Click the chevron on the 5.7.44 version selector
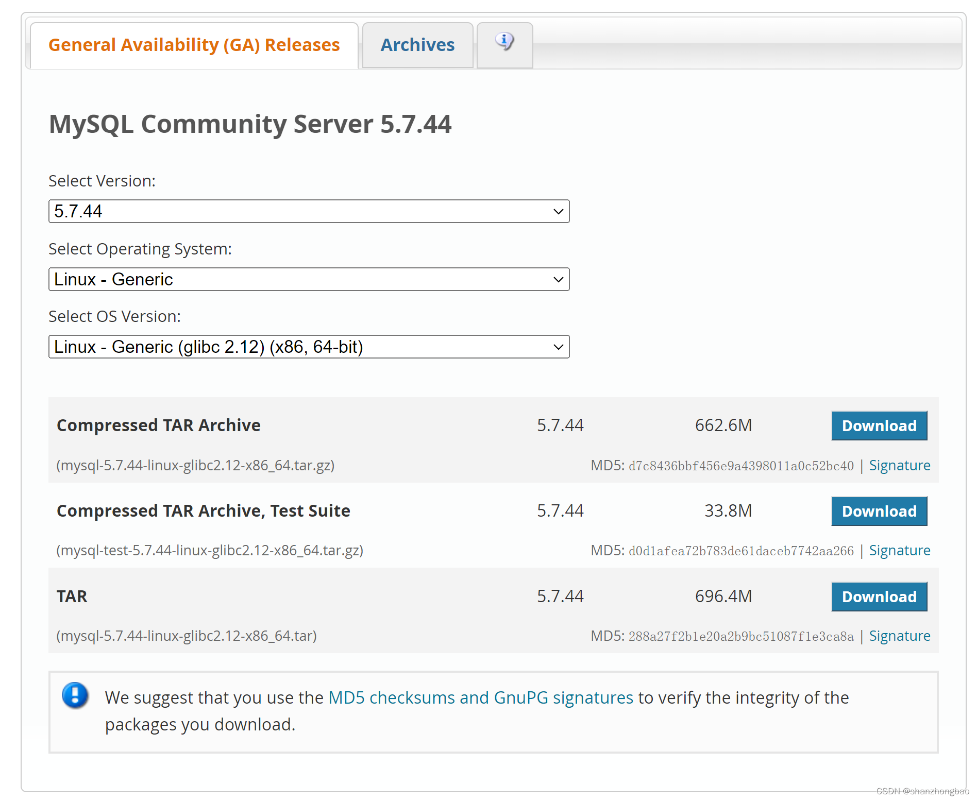 pos(558,211)
